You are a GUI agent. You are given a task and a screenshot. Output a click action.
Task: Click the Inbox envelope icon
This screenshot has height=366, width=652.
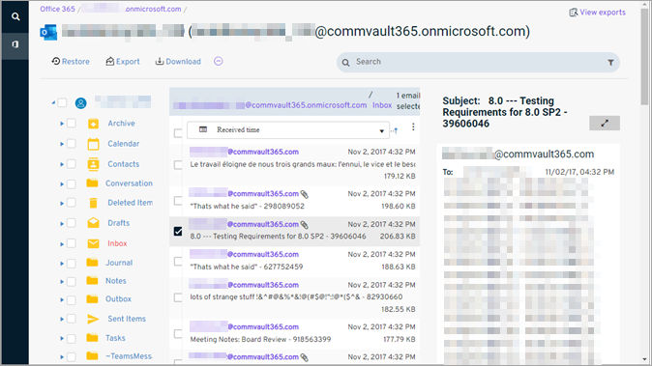(x=93, y=243)
